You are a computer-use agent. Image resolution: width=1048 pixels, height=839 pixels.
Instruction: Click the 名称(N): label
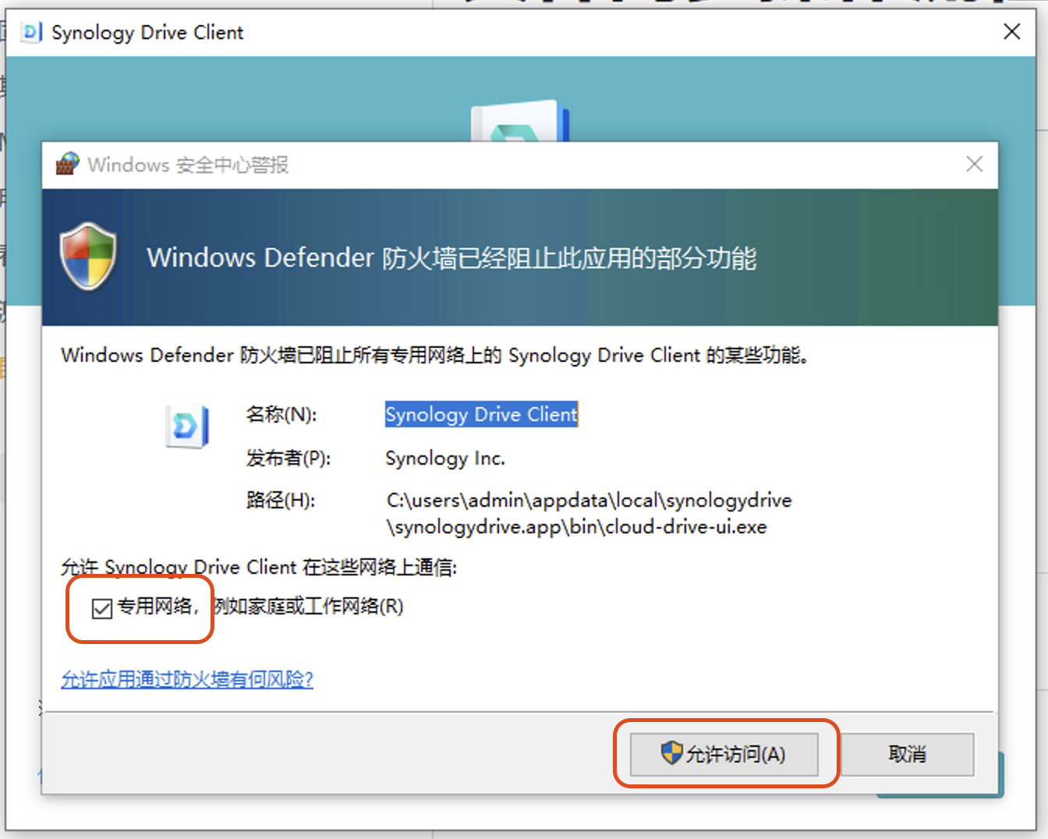[x=281, y=414]
